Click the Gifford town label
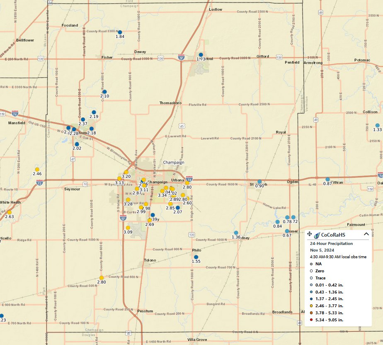 (x=262, y=56)
